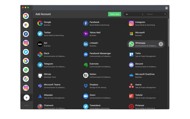Viewport: 190px width, 119px height.
Task: Open the WhatsApp account in the sidebar
Action: 26,70
